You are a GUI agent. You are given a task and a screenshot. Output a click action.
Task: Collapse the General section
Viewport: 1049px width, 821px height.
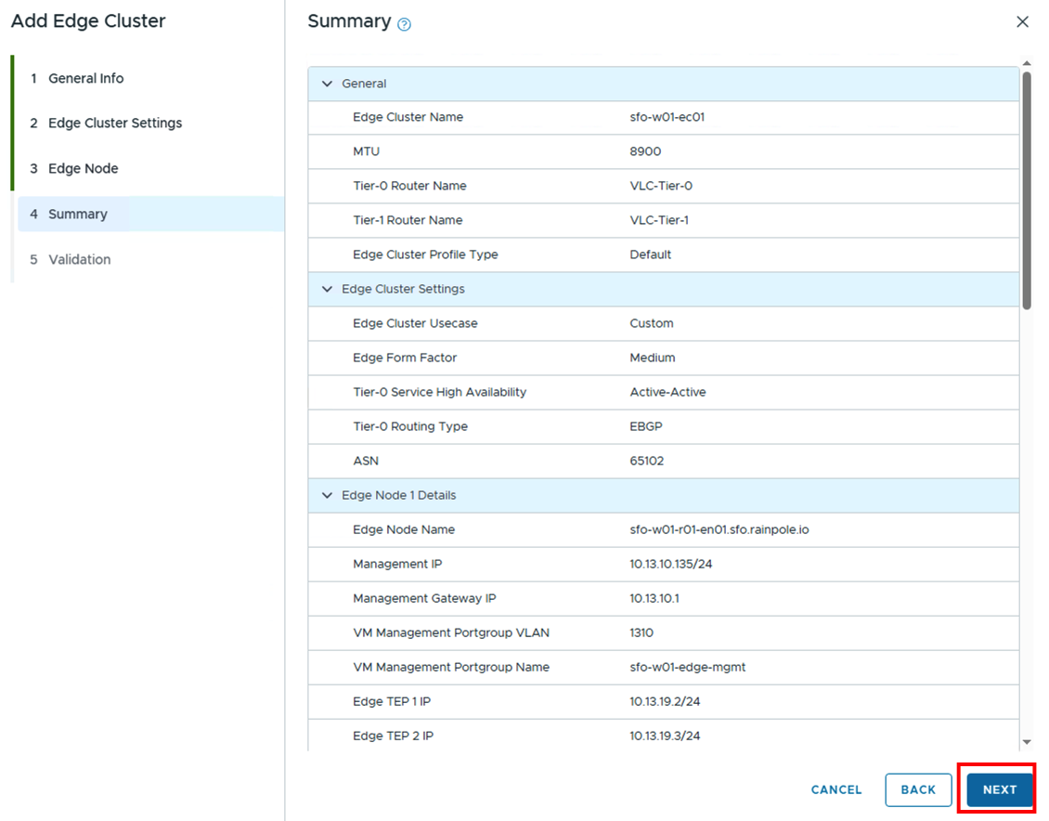coord(327,83)
